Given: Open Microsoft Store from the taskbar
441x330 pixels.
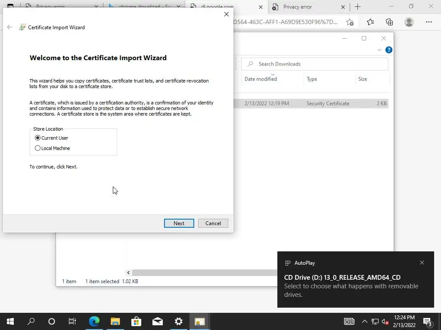Looking at the screenshot, I should [x=137, y=321].
